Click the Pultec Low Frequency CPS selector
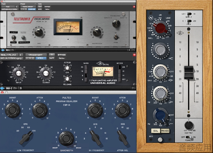The height and width of the screenshot is (153, 213). click(x=26, y=138)
